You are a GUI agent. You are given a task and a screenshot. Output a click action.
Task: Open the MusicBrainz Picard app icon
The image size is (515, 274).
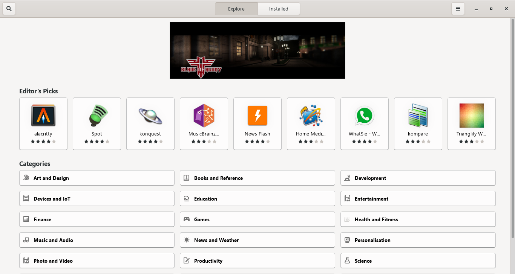(x=204, y=116)
